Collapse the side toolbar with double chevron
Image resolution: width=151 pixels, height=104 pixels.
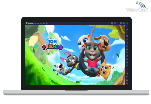[127, 23]
